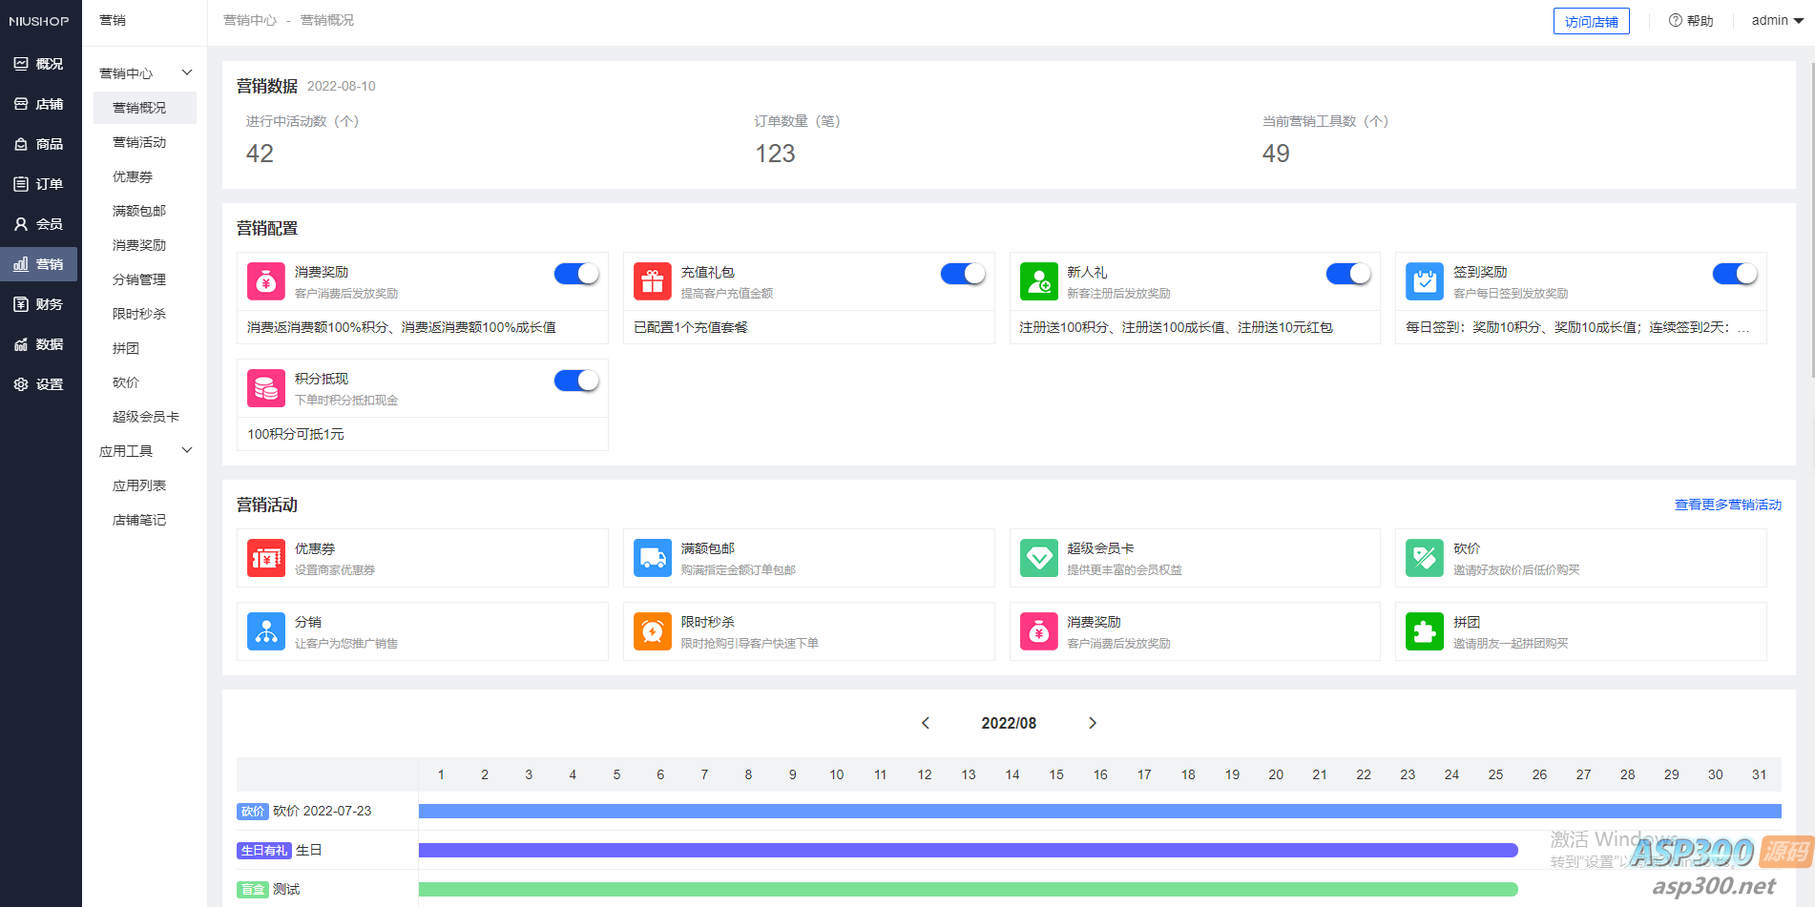The image size is (1815, 907).
Task: Click the 分销 distribution icon
Action: tap(266, 631)
